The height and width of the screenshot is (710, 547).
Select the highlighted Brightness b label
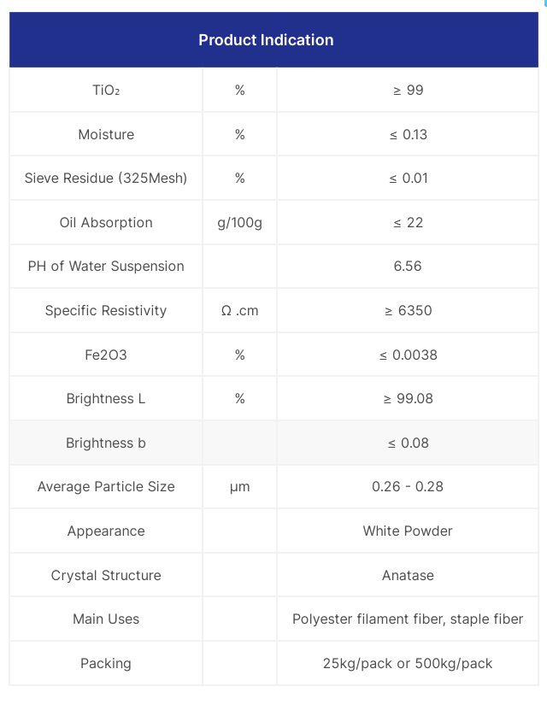pyautogui.click(x=106, y=443)
